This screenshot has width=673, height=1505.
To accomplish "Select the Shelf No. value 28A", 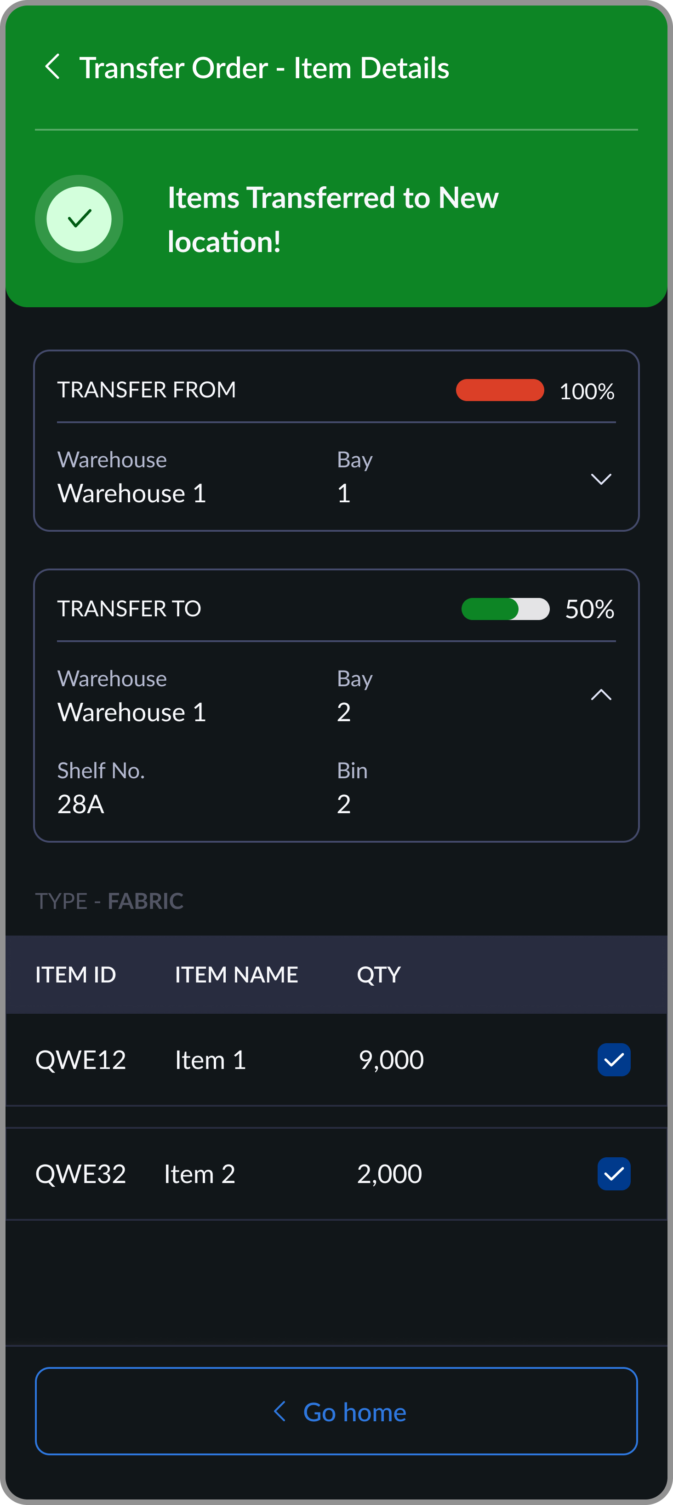I will 80,804.
